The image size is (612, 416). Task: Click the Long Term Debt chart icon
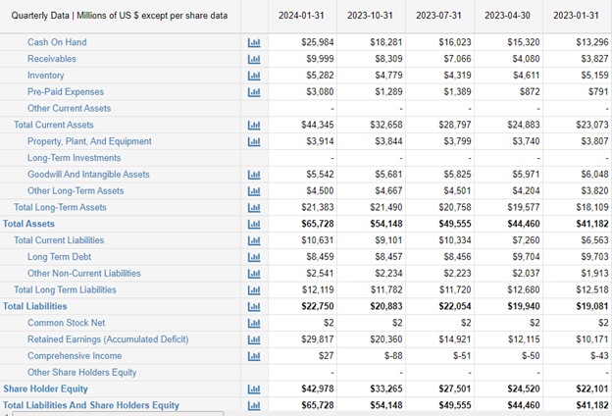coord(253,257)
